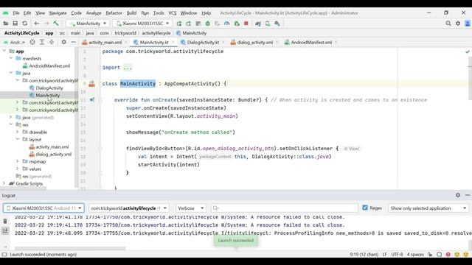Screen dimensions: 472x265
Task: Build project with the hammer icon
Action: (56, 24)
